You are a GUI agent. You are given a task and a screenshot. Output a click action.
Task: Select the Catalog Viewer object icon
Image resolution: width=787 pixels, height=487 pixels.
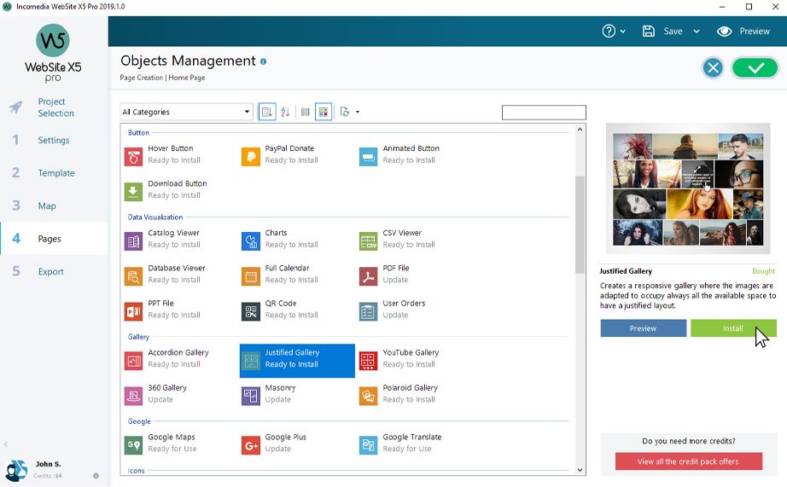click(133, 241)
